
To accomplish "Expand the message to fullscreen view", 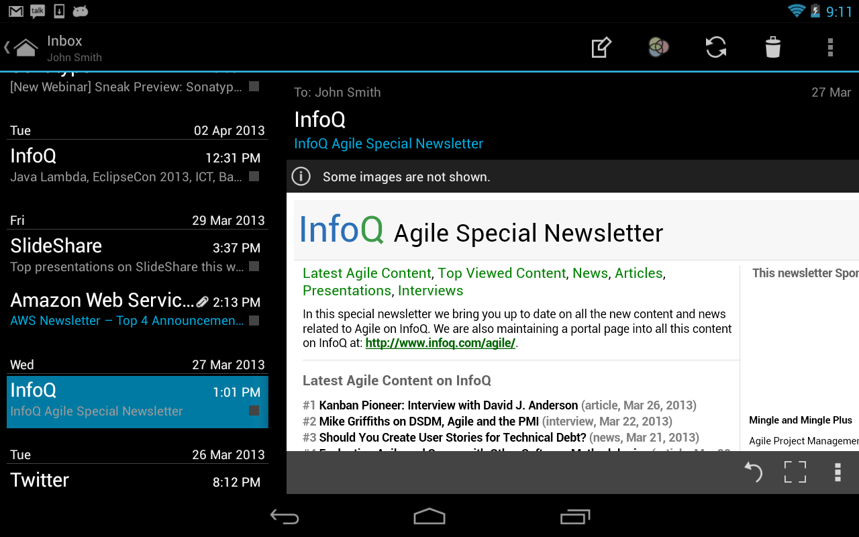I will click(x=795, y=472).
